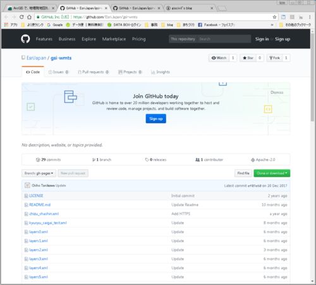Open the EsriJapan owner link
This screenshot has width=316, height=285.
click(x=36, y=58)
